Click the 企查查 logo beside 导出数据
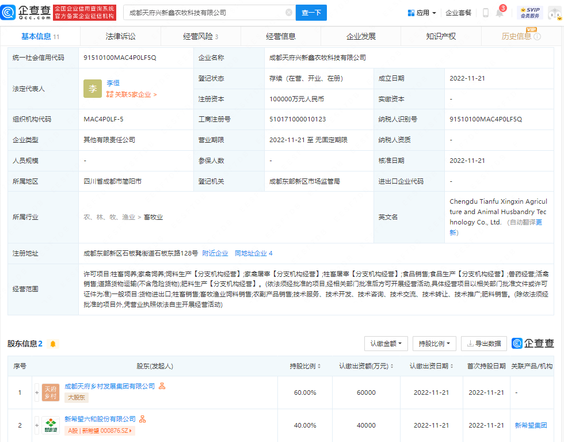 click(x=533, y=344)
